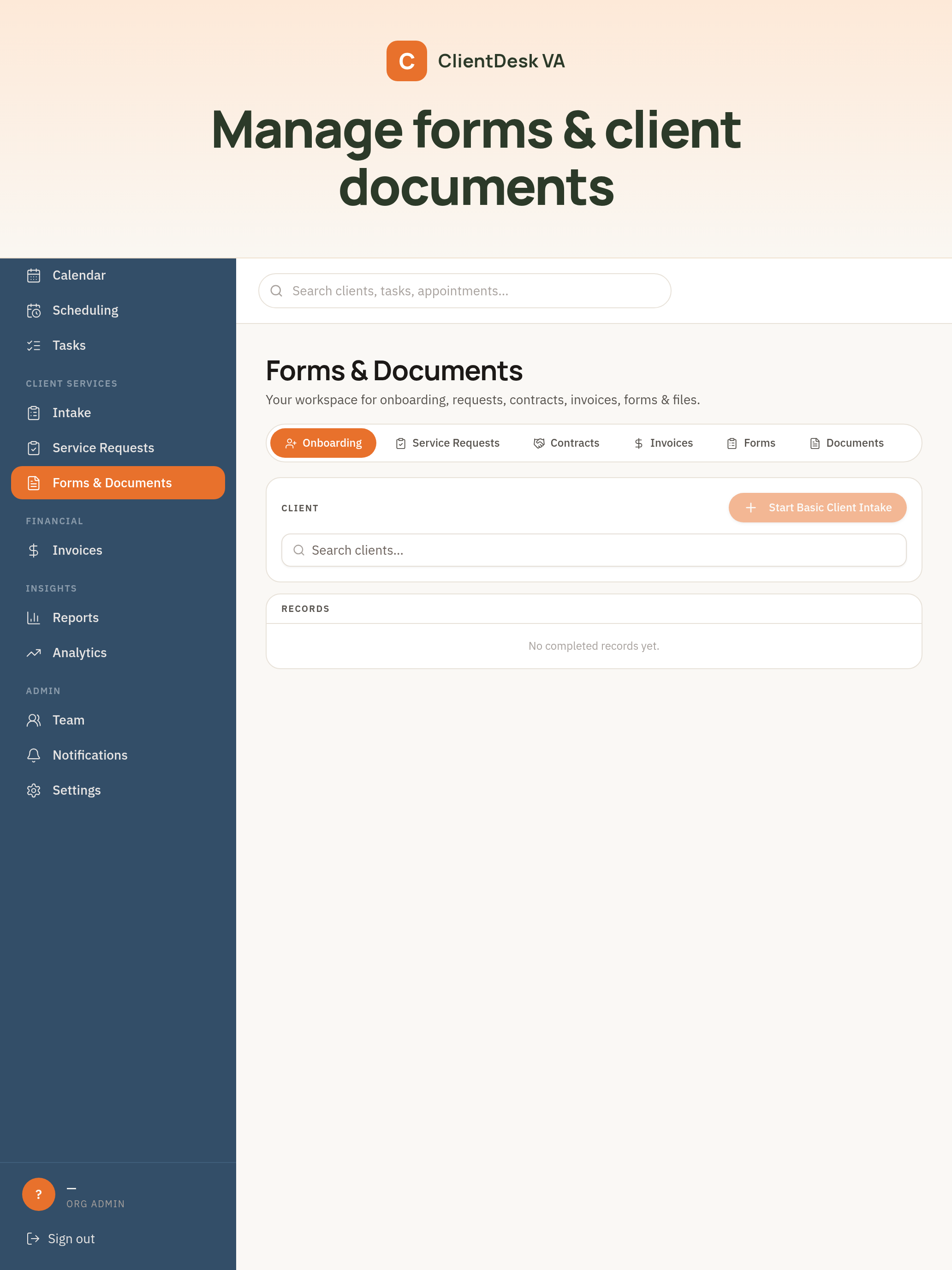This screenshot has width=952, height=1270.
Task: Select the Onboarding tab
Action: pyautogui.click(x=323, y=443)
